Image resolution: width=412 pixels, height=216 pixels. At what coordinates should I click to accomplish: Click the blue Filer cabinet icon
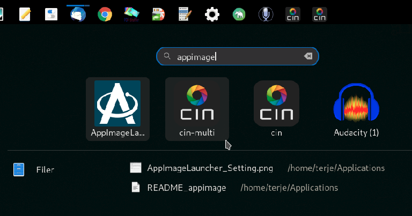[x=19, y=170]
